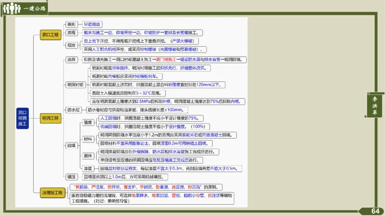Select the 入模温度 5~32℃ box
Image resolution: width=385 pixels, height=216 pixels.
coord(128,93)
